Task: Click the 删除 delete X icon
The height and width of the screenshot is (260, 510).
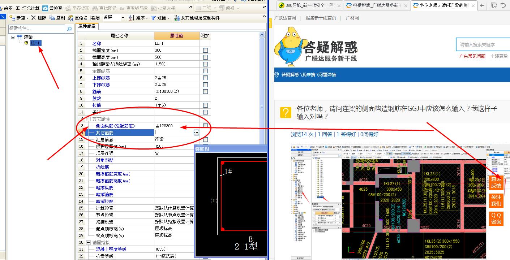Action: tap(34, 18)
